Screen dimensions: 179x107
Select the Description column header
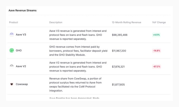[56, 22]
